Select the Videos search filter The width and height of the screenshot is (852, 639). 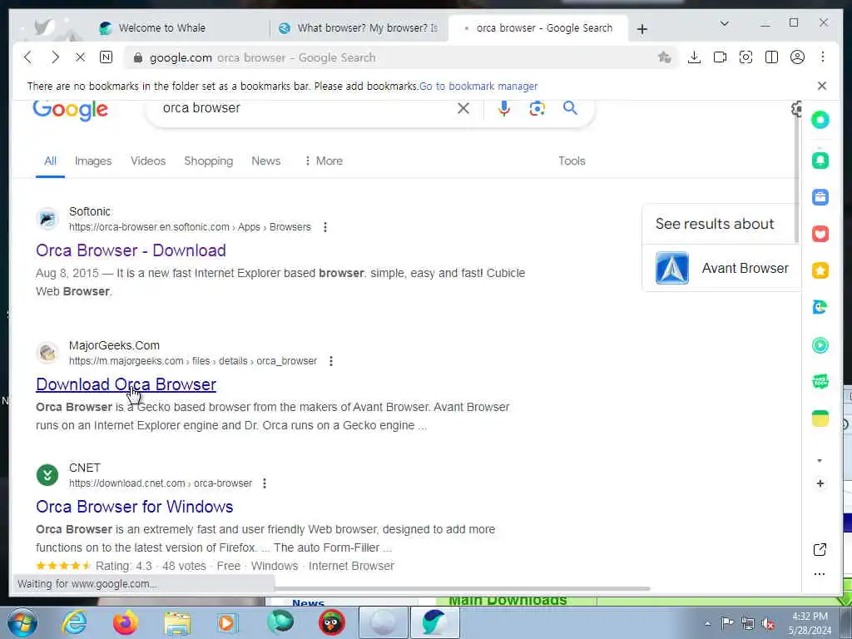coord(148,161)
